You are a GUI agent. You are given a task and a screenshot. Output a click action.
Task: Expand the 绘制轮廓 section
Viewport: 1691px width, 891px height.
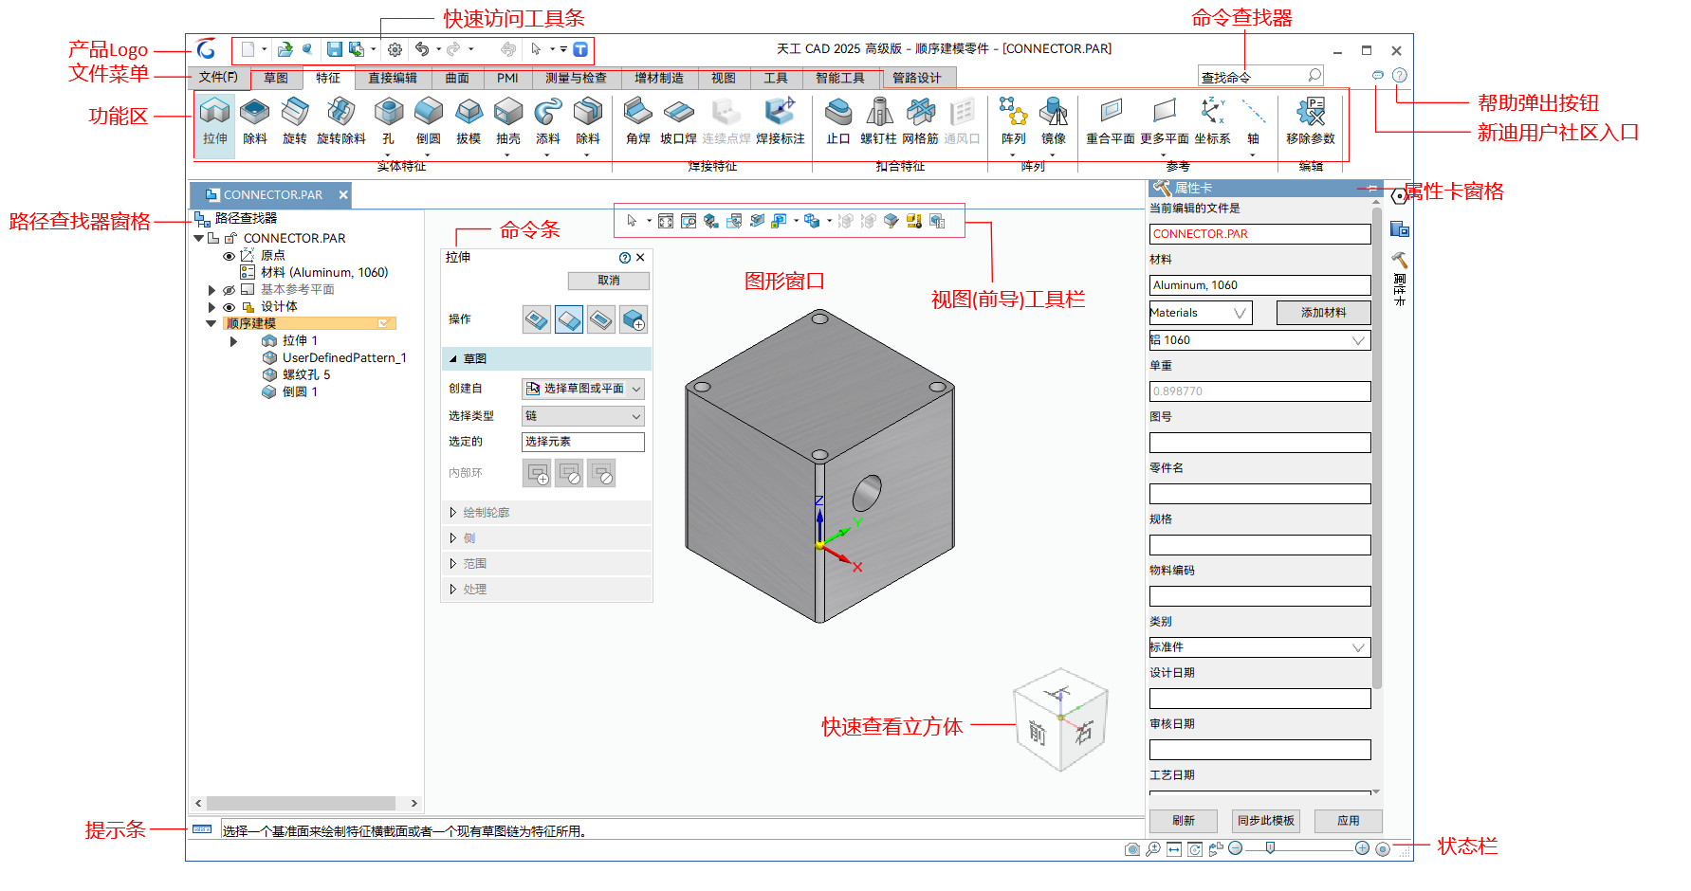pos(546,513)
